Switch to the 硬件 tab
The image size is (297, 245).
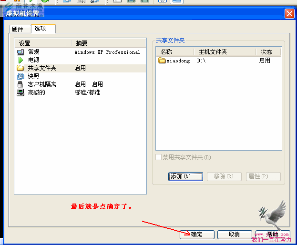coord(20,29)
